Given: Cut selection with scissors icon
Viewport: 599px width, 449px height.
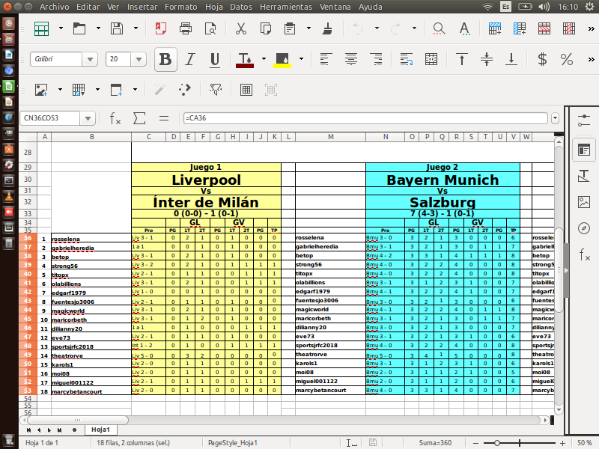Looking at the screenshot, I should (240, 28).
